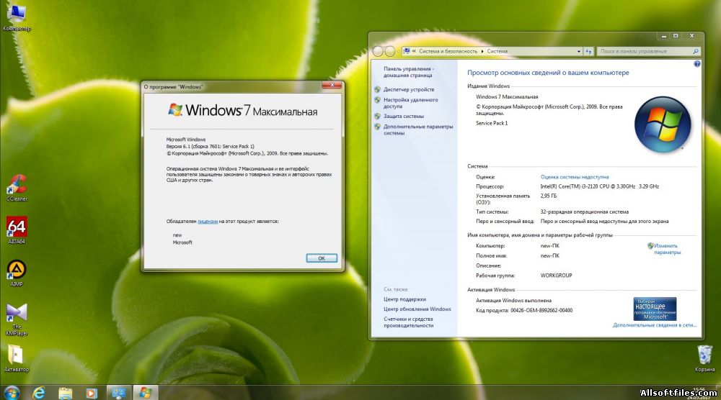Expand the breadcrumb chevron before Система и безопасность

[x=414, y=51]
